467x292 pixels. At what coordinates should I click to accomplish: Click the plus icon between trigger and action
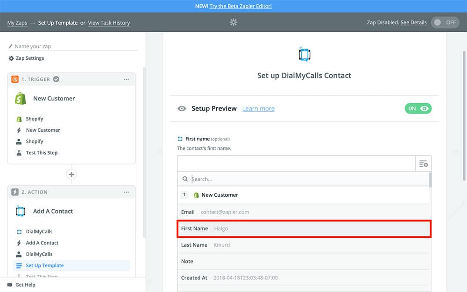71,174
